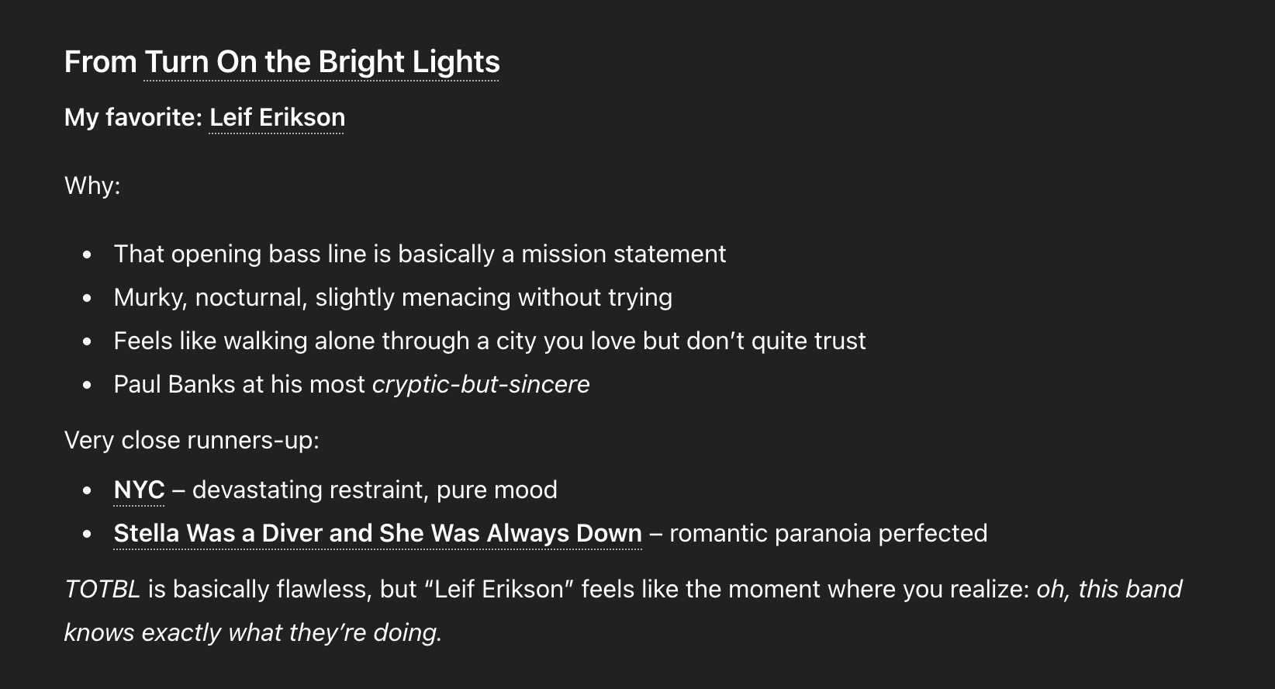Click the devastating restraint, pure mood text

pos(375,490)
